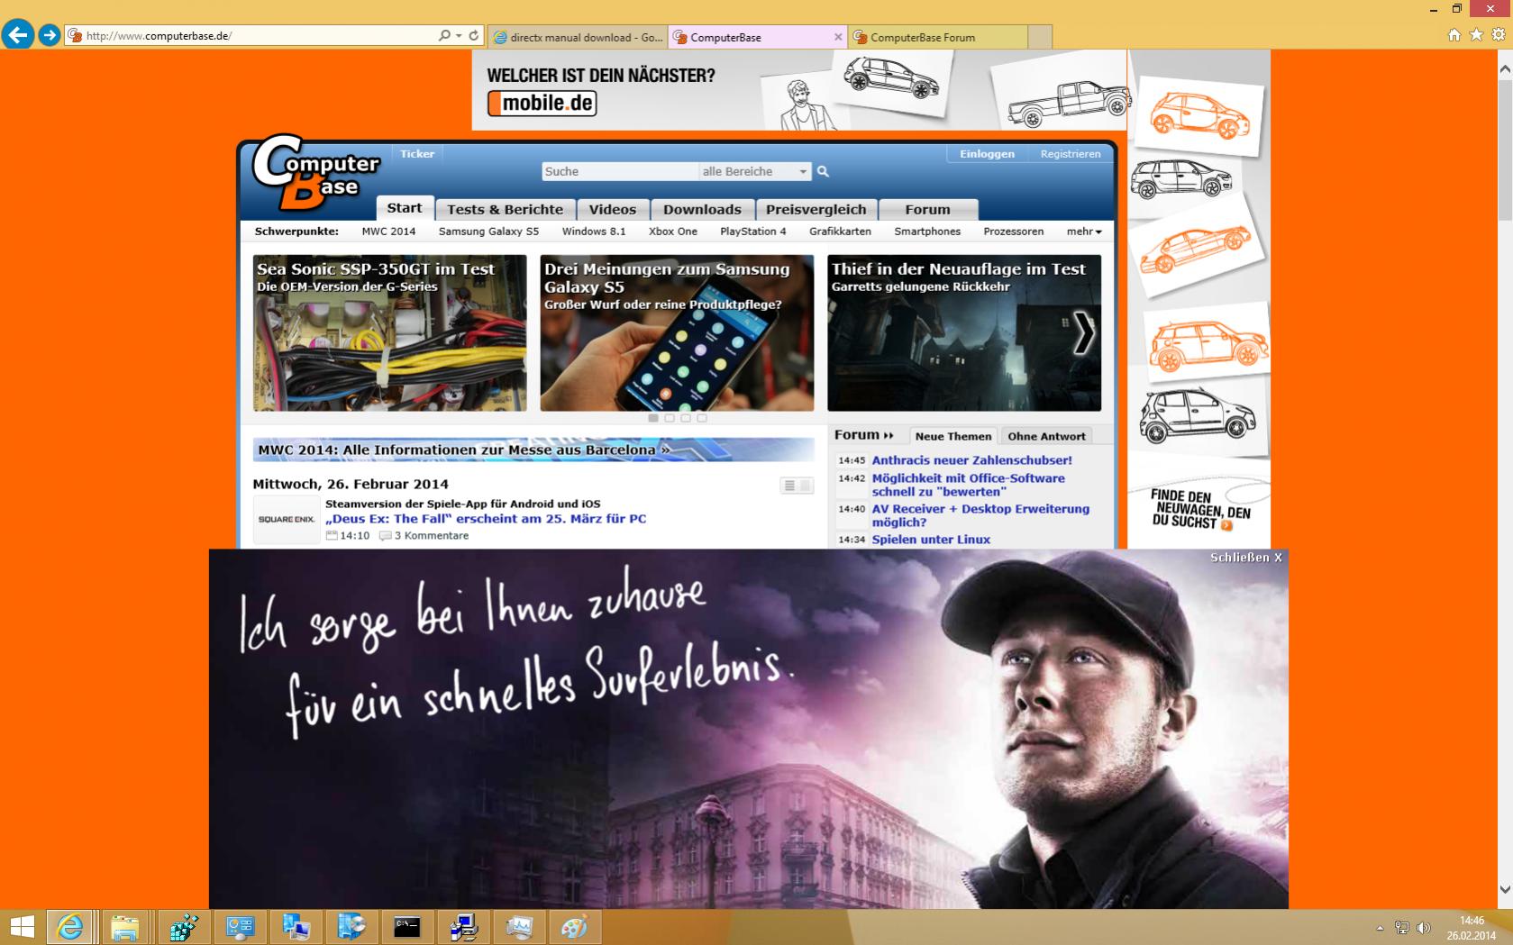Open 'Anthracis neuer Zahlenschubser!' forum thread

[971, 460]
